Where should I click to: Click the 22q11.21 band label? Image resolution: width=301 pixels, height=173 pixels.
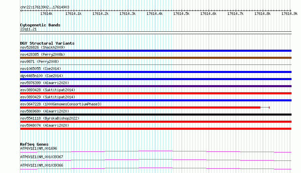pyautogui.click(x=28, y=29)
